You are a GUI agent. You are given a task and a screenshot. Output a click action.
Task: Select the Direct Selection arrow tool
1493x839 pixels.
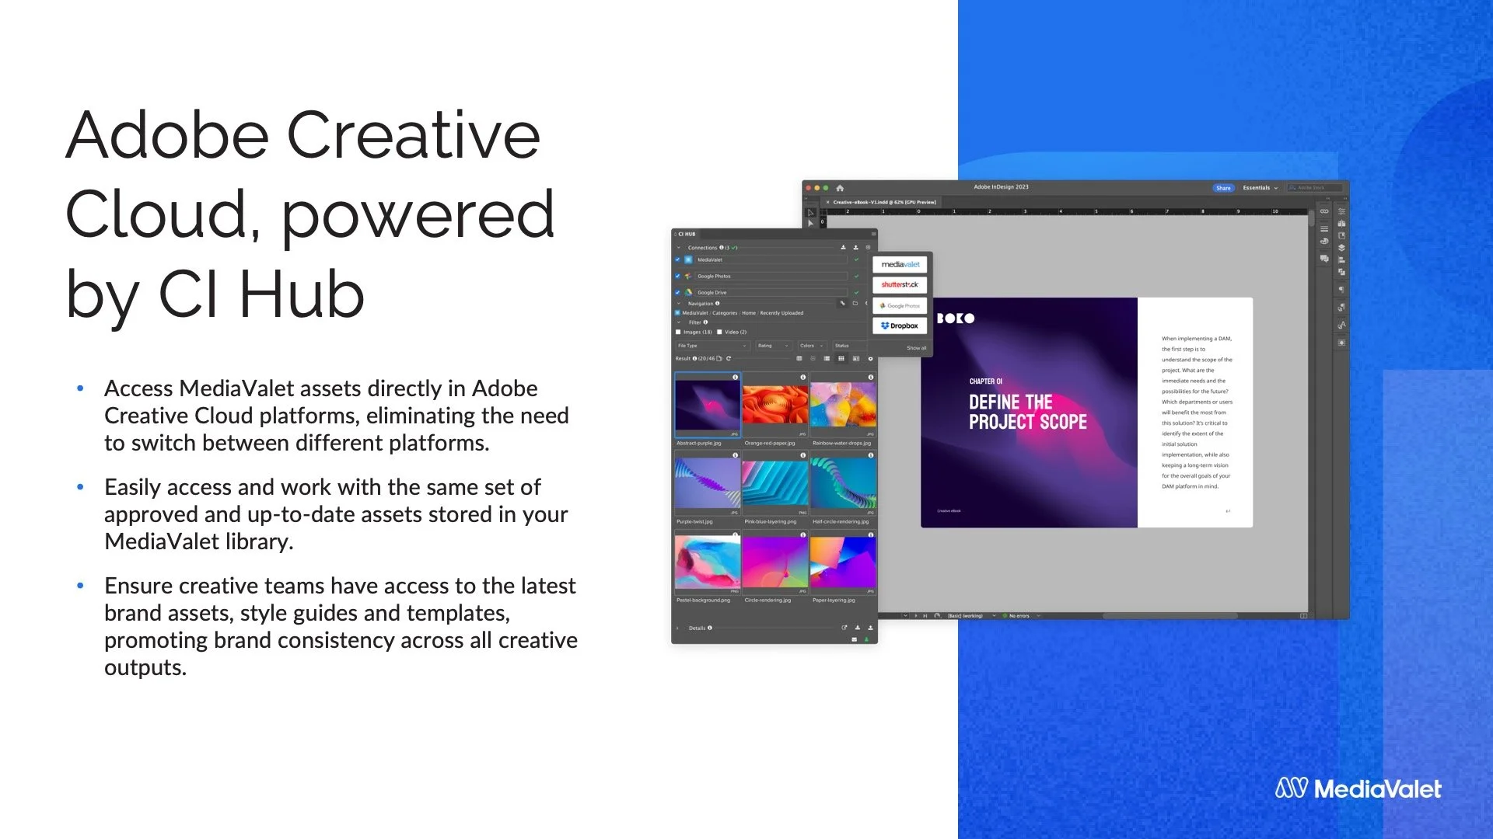810,223
